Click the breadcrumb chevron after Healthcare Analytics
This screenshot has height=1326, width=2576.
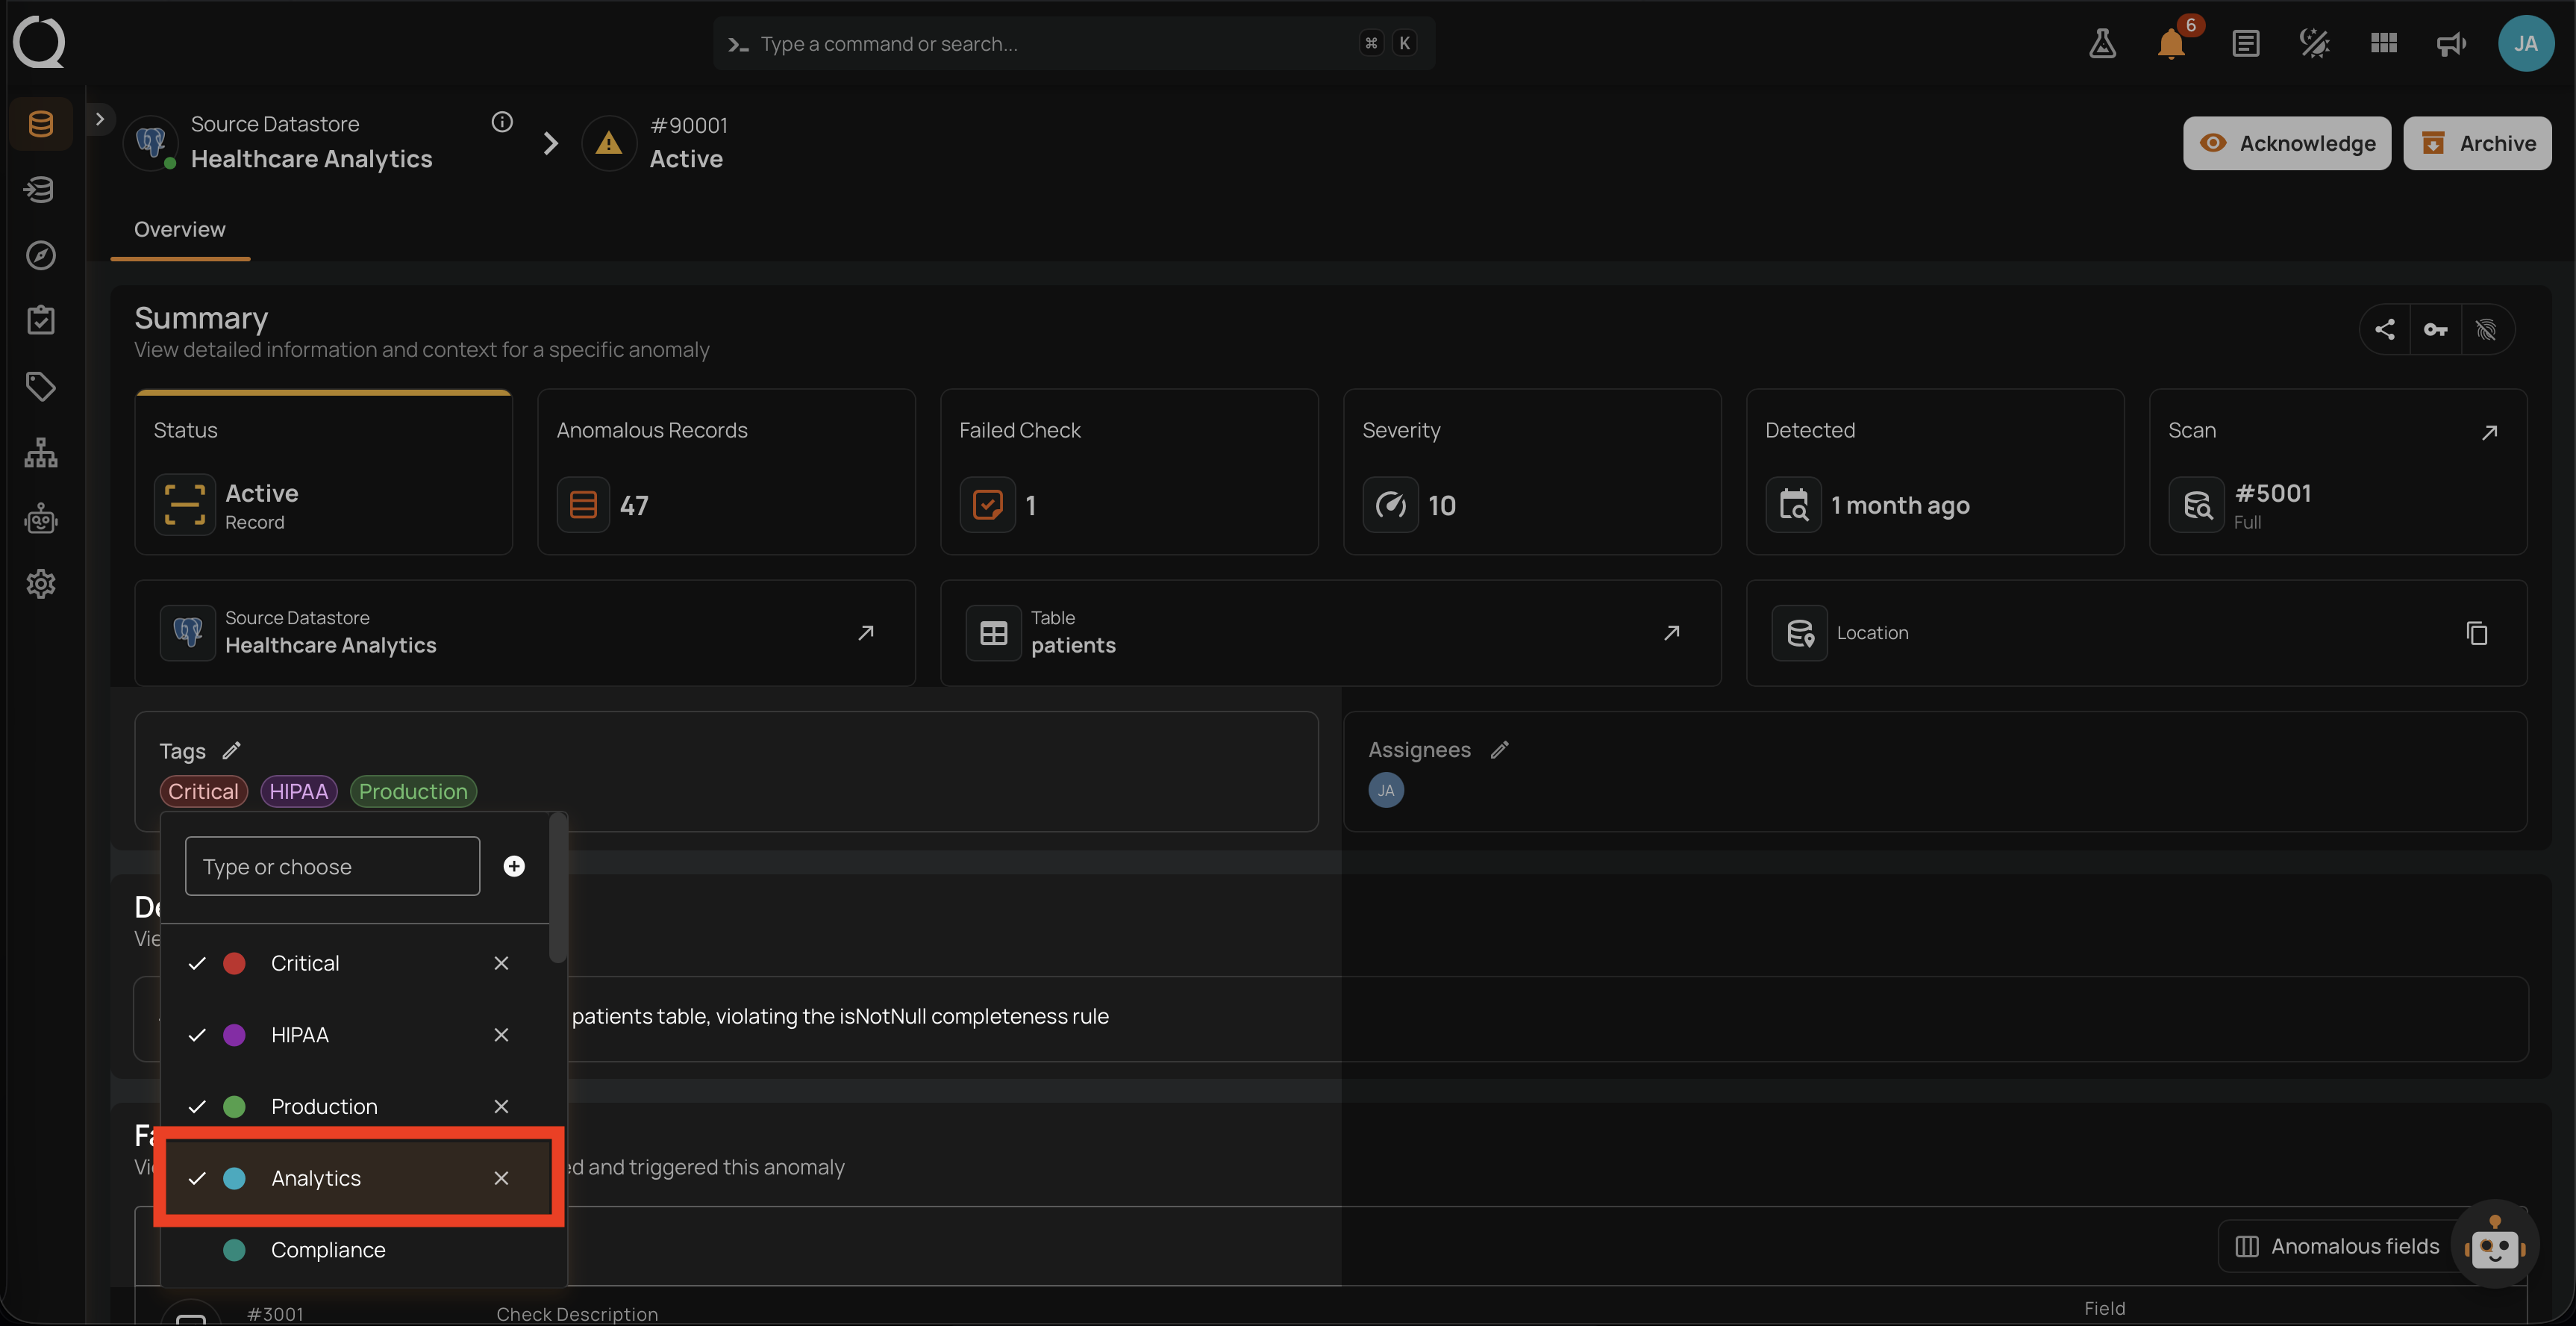[550, 143]
